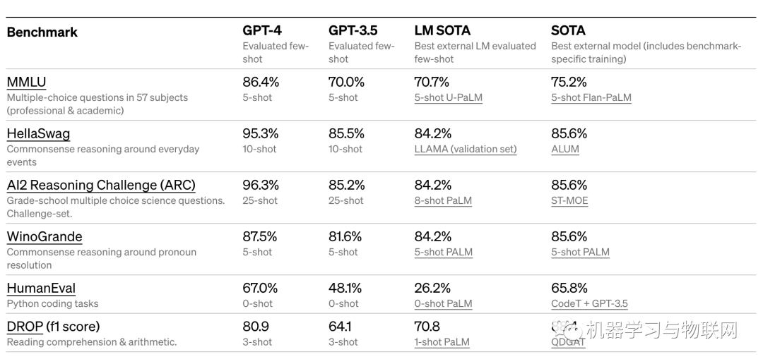This screenshot has height=364, width=763.
Task: Click the DROP benchmark link
Action: (25, 327)
